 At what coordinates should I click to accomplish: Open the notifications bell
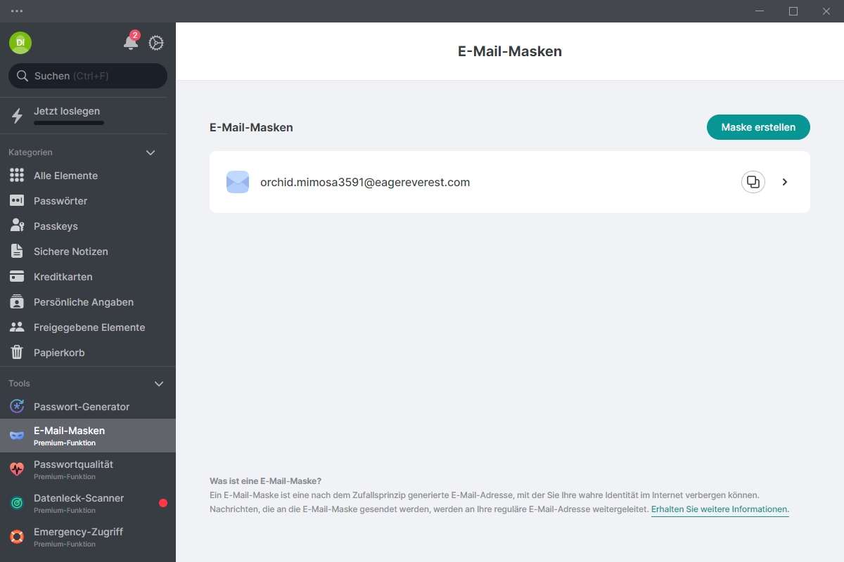(130, 43)
